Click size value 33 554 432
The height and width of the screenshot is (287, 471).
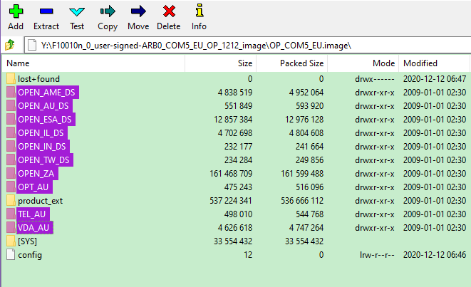pos(233,241)
